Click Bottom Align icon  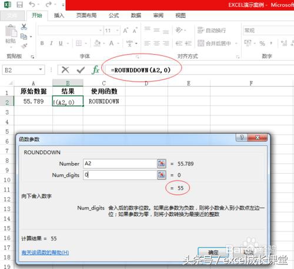click(166, 32)
